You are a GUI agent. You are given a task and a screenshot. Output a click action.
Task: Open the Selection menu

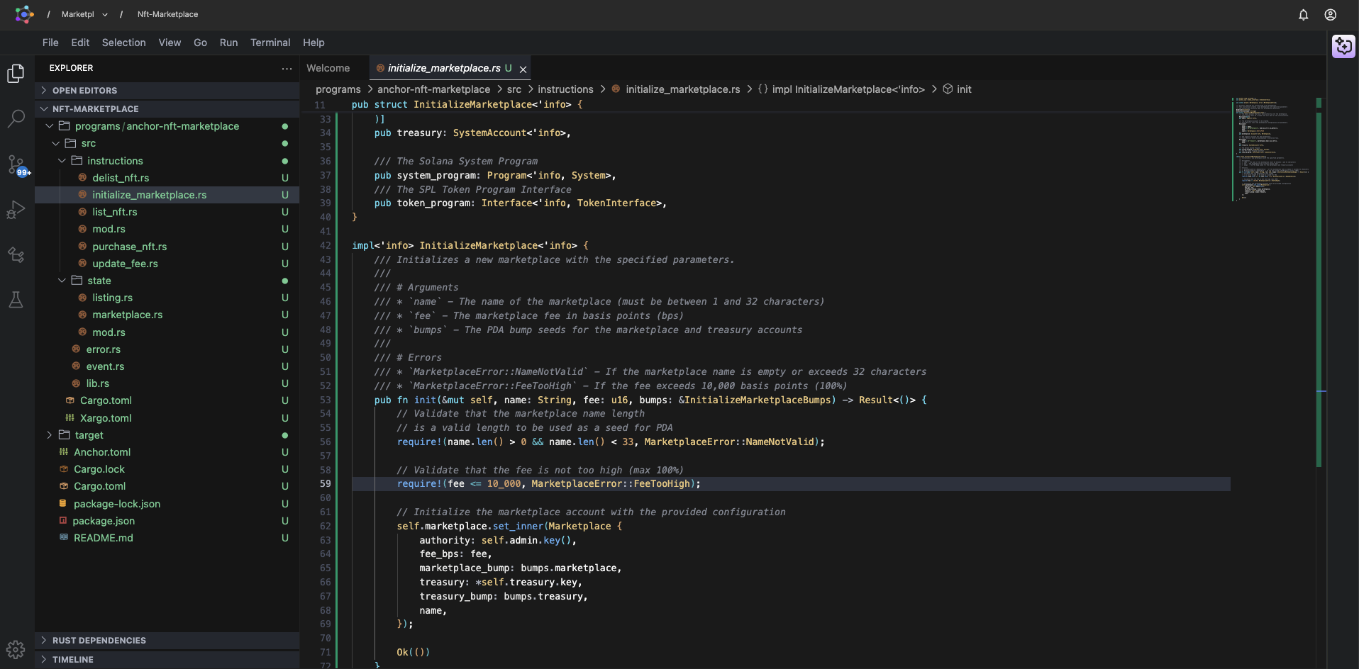[123, 43]
